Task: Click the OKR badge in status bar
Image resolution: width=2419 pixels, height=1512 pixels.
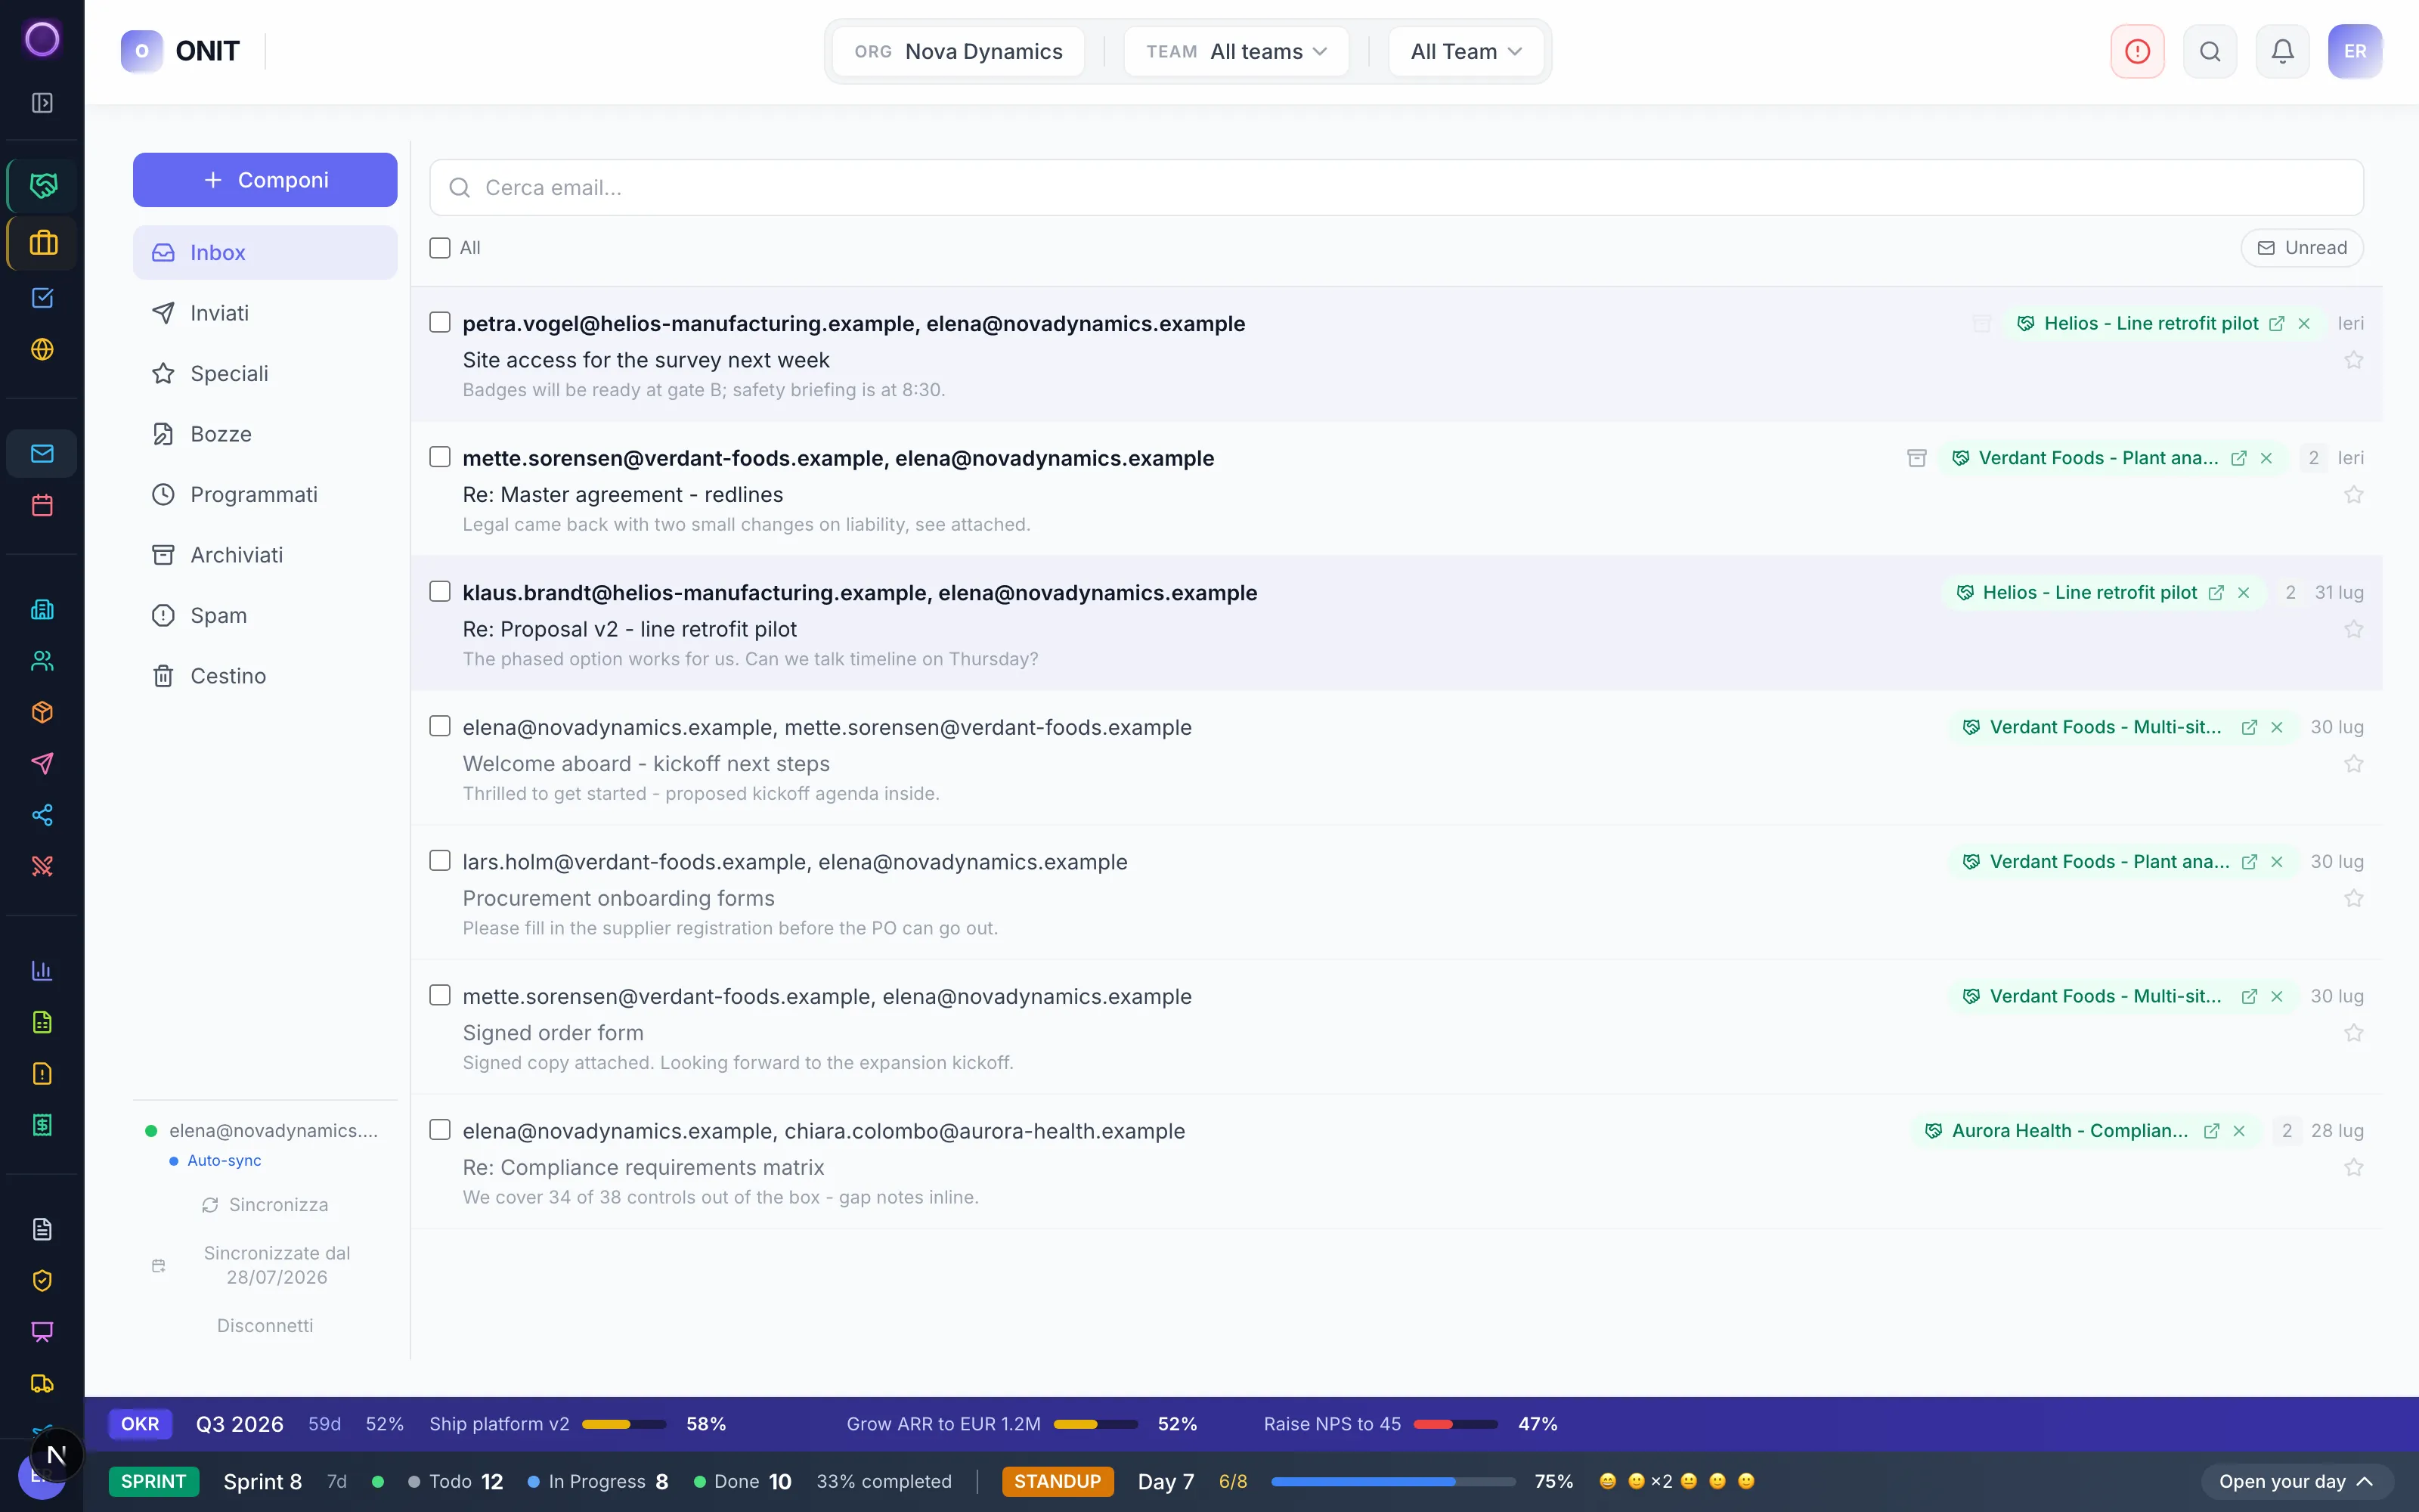Action: (140, 1424)
